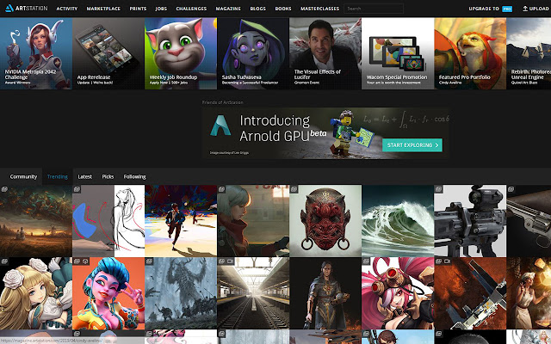Screen dimensions: 551x344
Task: Open Featured Pro Portfolio card
Action: click(470, 53)
